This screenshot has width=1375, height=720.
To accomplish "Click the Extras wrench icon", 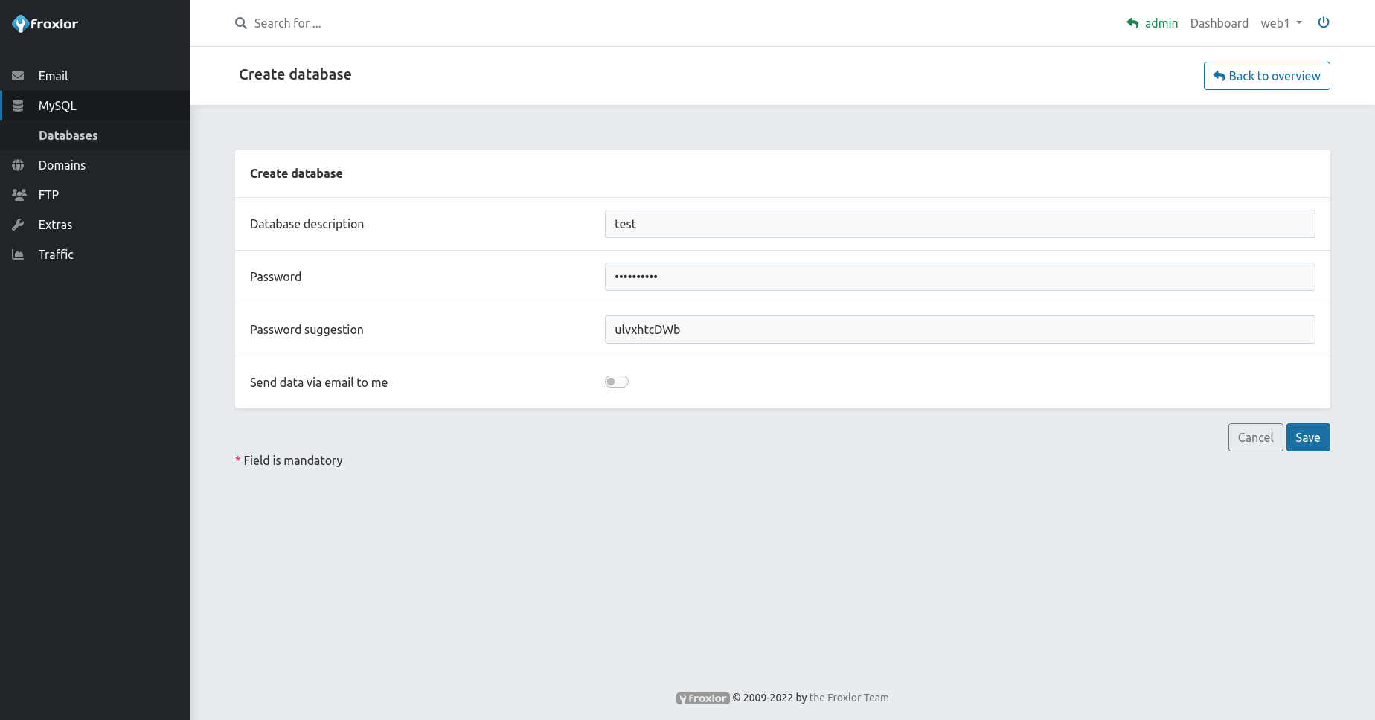I will (18, 225).
